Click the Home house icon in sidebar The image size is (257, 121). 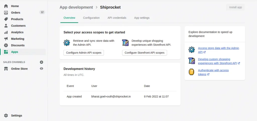6,6
